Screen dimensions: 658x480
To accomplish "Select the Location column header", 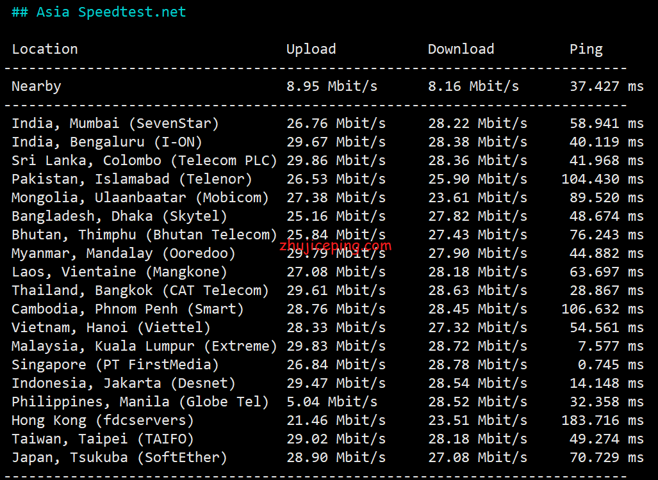I will pyautogui.click(x=45, y=49).
